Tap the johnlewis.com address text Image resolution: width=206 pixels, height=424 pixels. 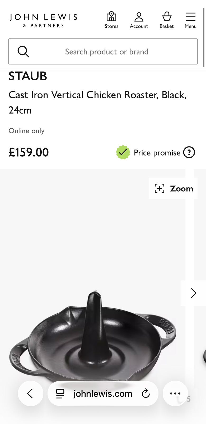[103, 394]
